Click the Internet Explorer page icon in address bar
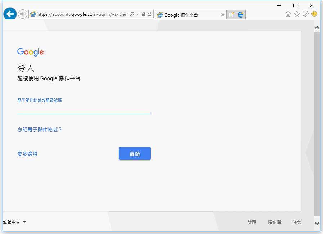This screenshot has width=323, height=234. [33, 14]
